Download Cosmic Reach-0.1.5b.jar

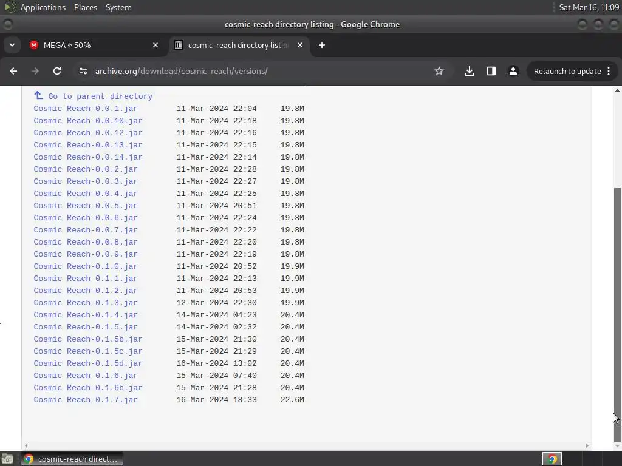point(88,339)
